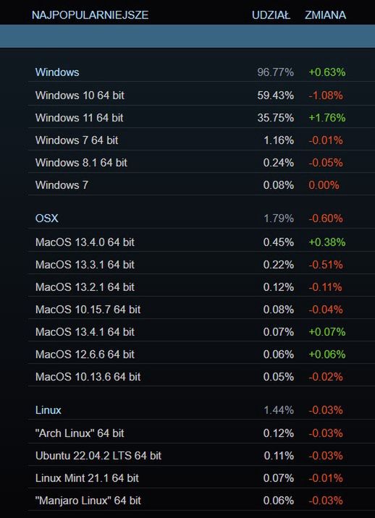Select the UDZIAŁ column header

(x=271, y=15)
